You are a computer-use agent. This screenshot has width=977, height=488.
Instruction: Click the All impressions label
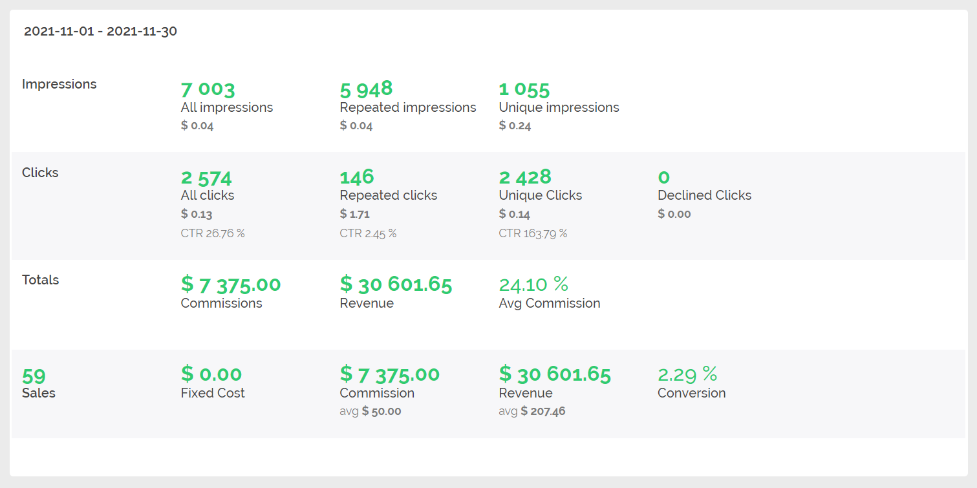227,107
